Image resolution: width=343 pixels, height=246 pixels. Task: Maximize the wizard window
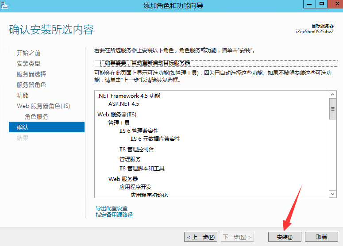(x=321, y=4)
